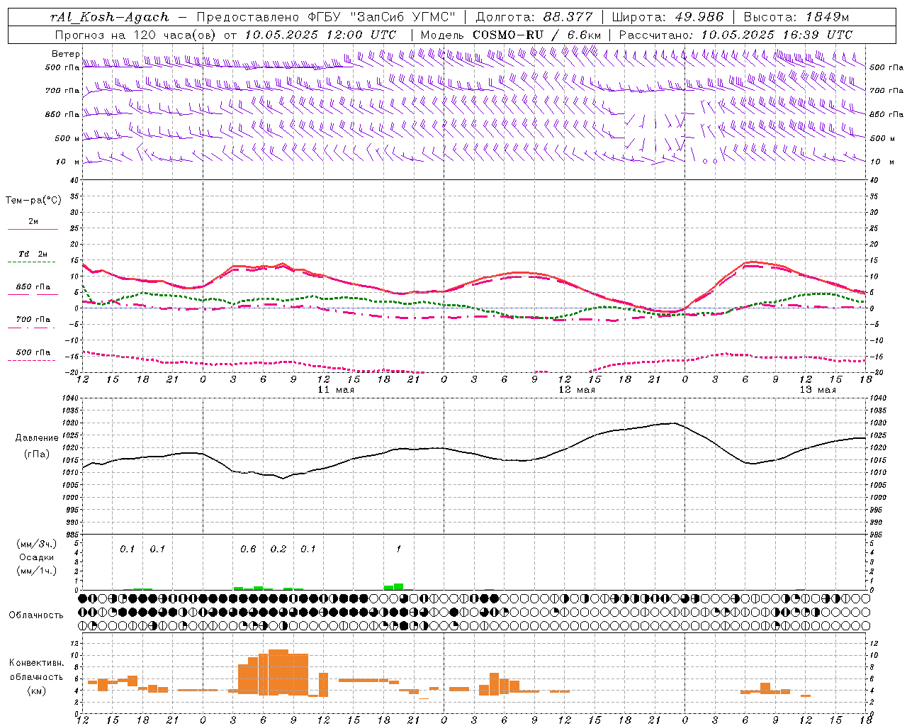Click the tallest green precipitation bar
907x726 pixels.
point(398,586)
